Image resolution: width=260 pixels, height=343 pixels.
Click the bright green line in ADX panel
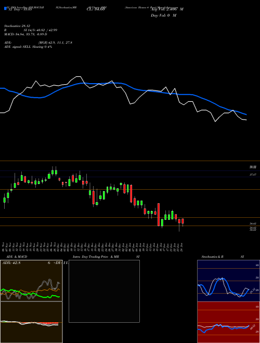[30, 293]
